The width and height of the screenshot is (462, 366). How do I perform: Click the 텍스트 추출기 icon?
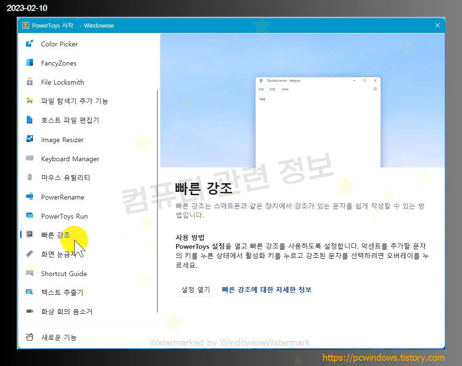pyautogui.click(x=30, y=292)
